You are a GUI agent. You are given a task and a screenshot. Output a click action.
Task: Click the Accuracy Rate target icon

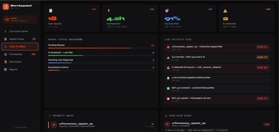point(167,11)
